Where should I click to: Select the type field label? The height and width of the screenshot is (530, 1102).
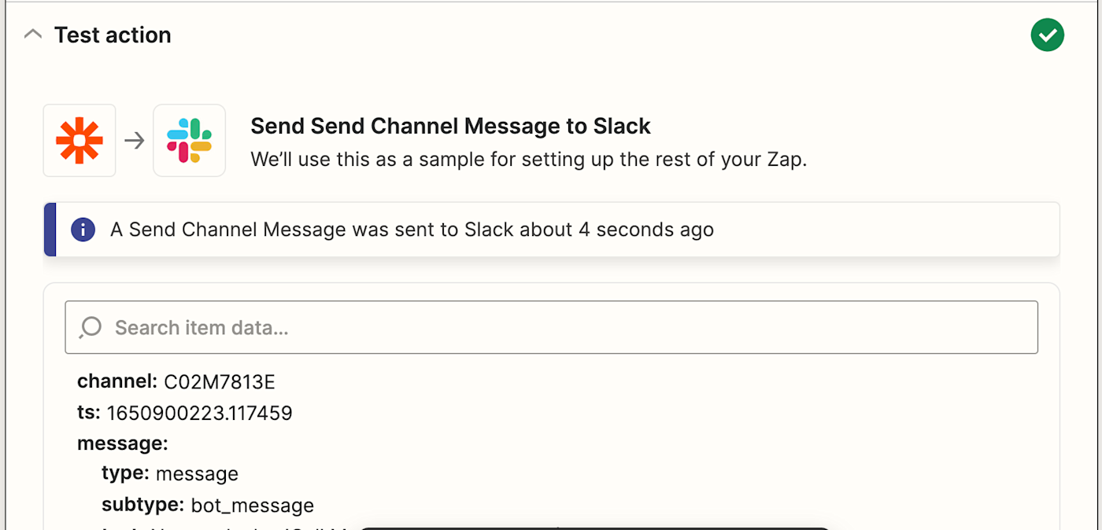click(x=125, y=474)
